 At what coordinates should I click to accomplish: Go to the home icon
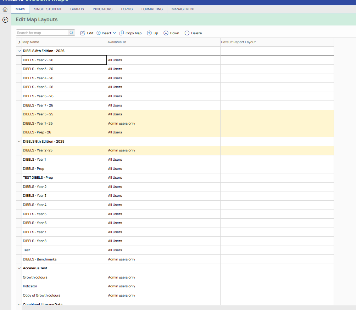click(5, 9)
